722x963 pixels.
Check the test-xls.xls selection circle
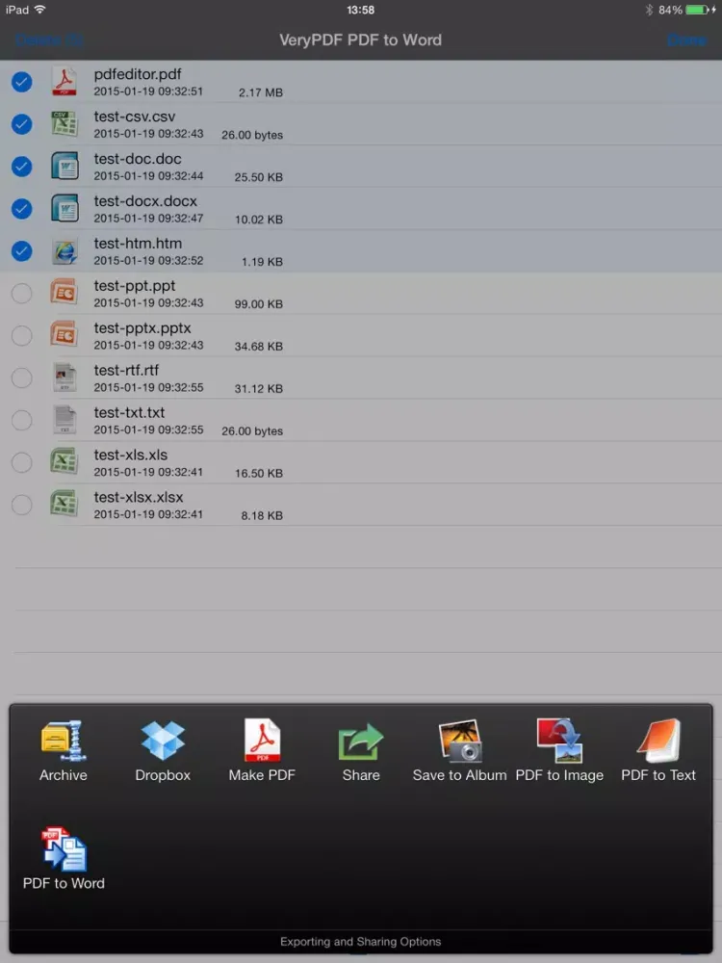21,462
